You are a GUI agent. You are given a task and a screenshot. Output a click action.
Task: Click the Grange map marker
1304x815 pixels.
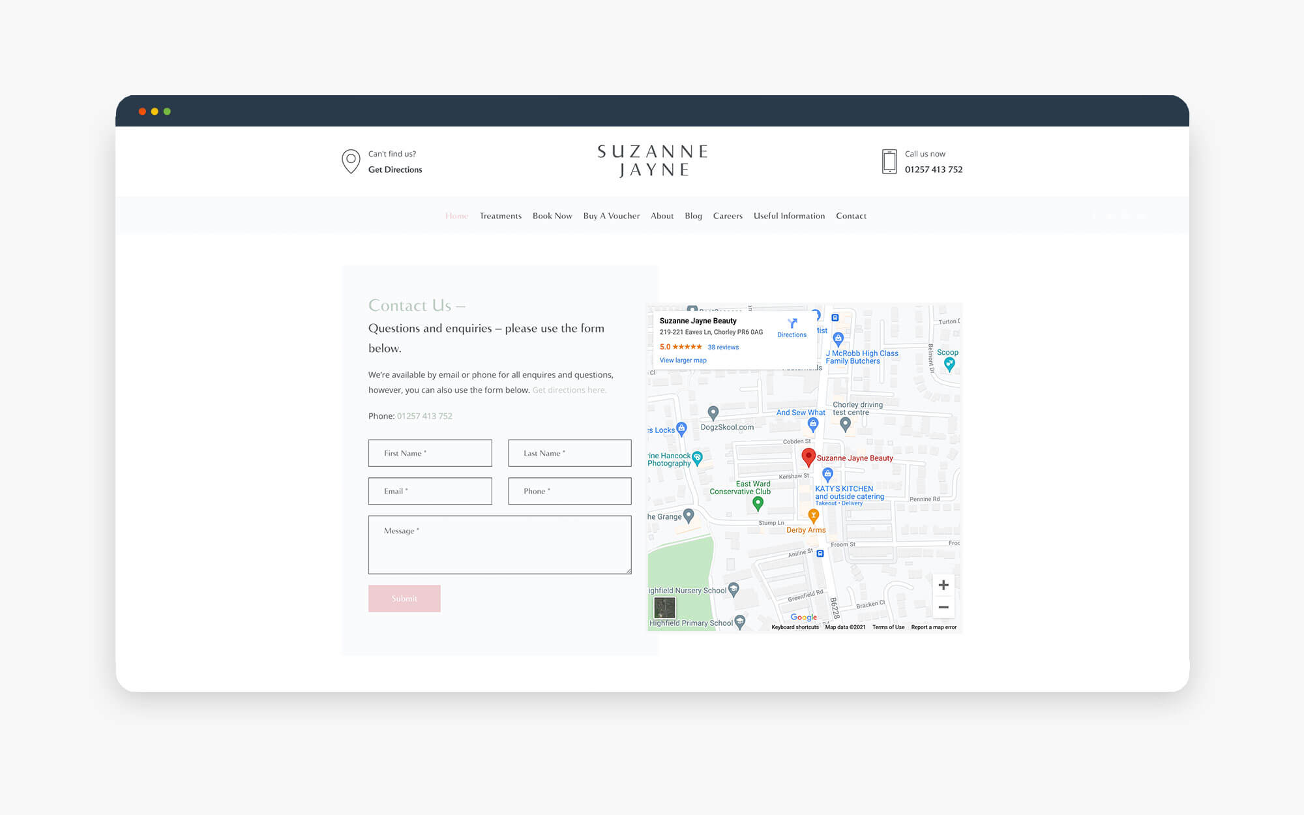(689, 516)
